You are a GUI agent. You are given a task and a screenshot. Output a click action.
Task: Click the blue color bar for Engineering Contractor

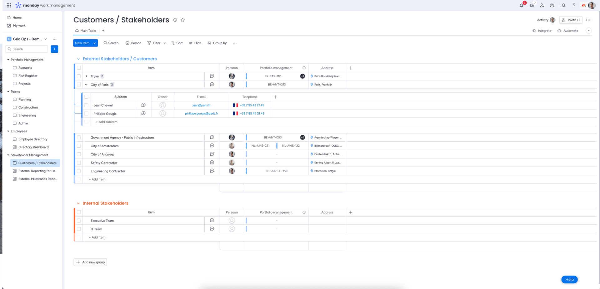(247, 171)
